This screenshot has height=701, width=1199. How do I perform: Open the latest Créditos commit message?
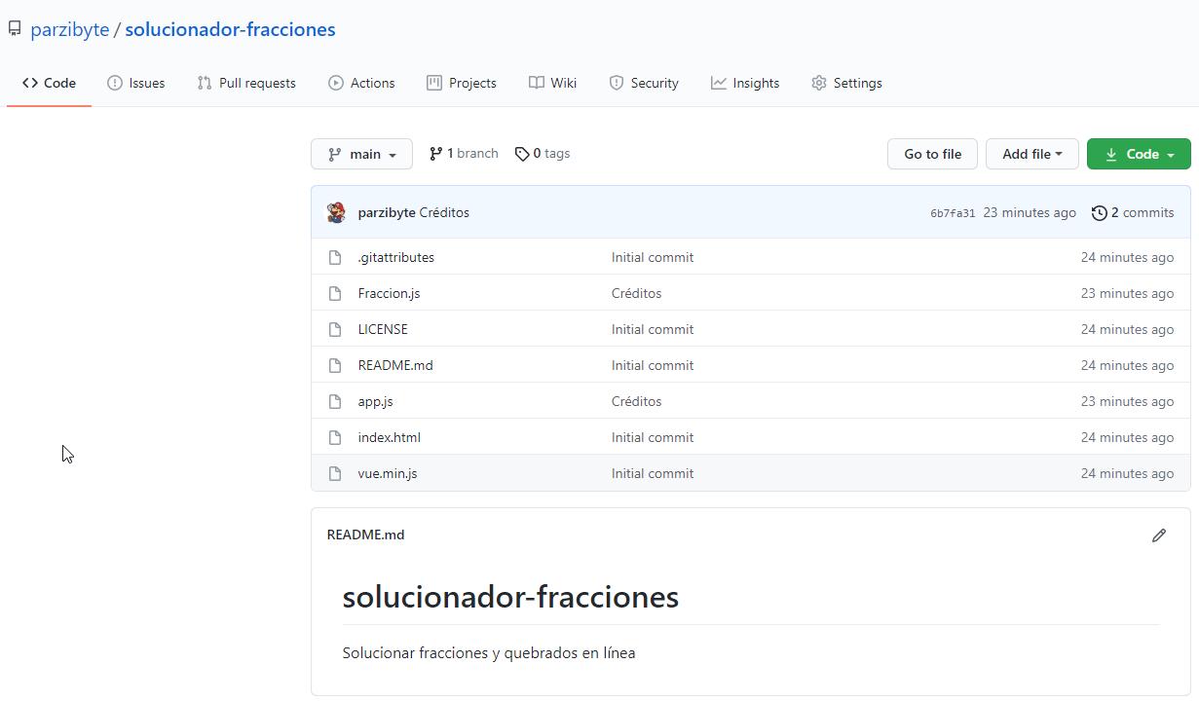coord(444,212)
